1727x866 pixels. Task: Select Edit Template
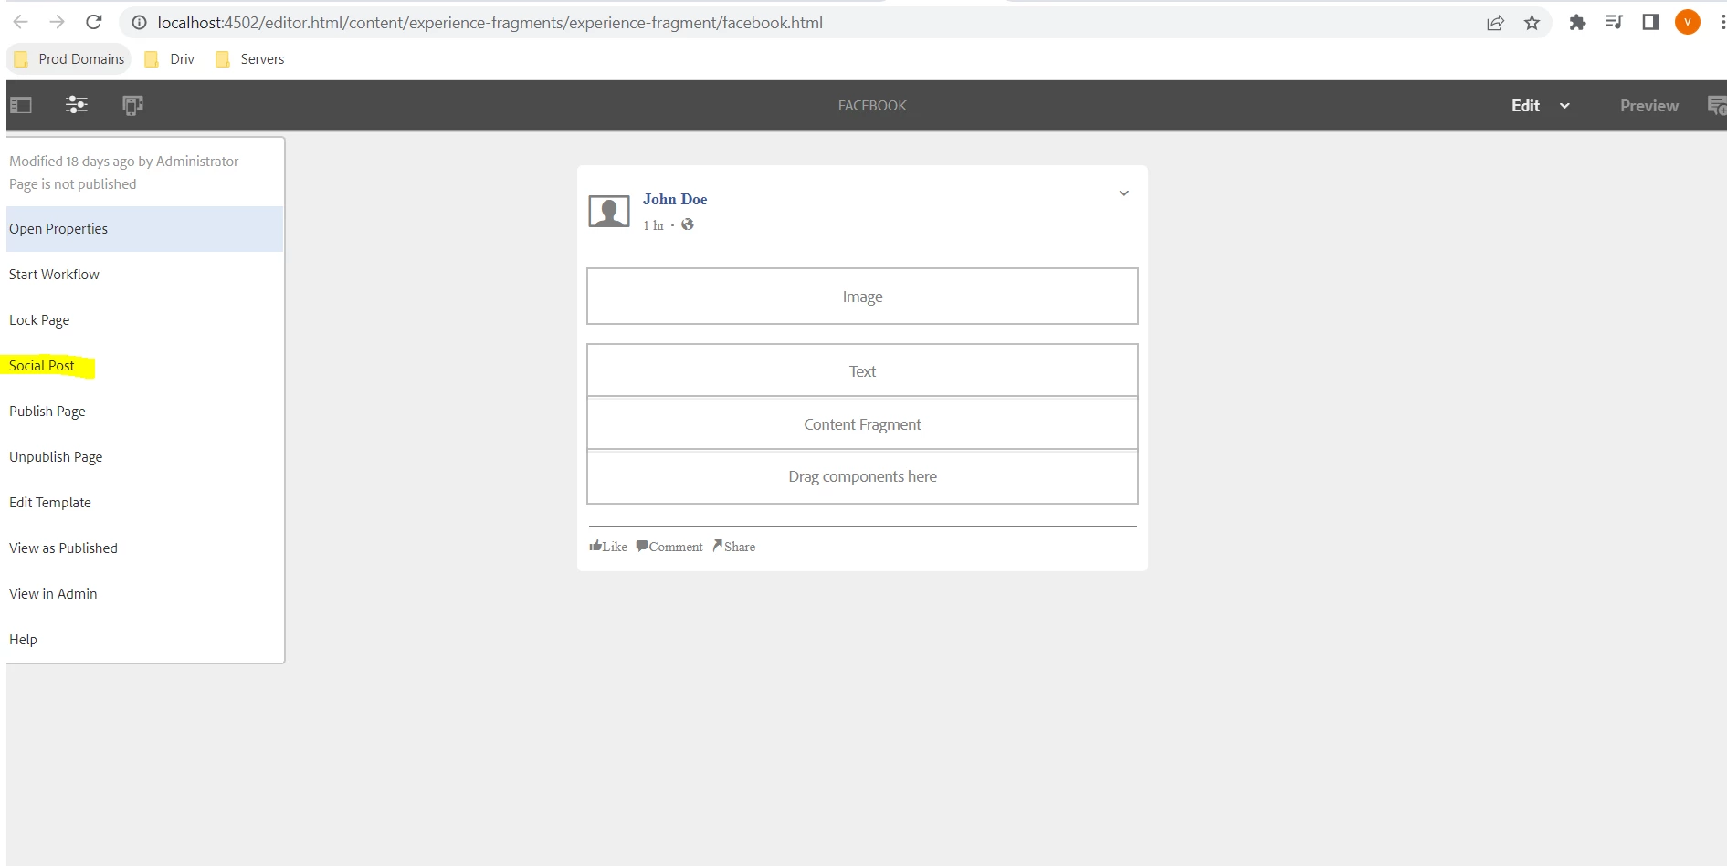coord(145,503)
